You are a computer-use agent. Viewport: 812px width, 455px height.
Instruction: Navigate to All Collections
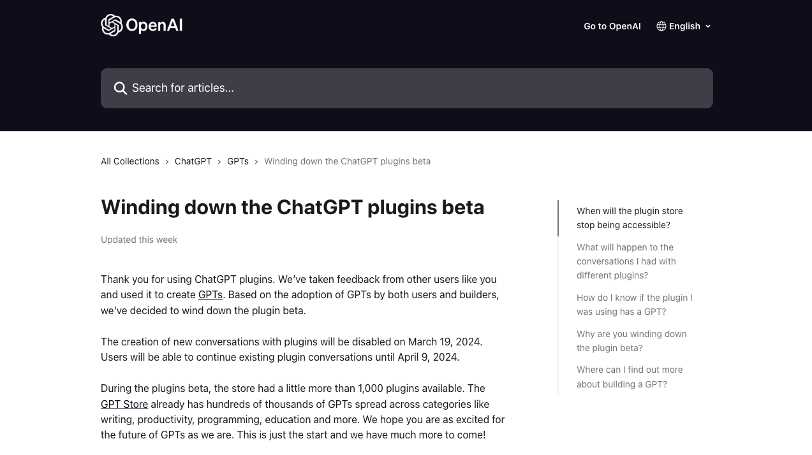tap(129, 161)
